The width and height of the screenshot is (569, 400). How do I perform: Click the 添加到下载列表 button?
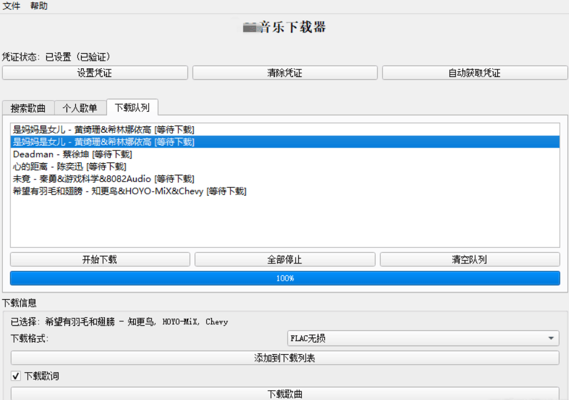[285, 358]
